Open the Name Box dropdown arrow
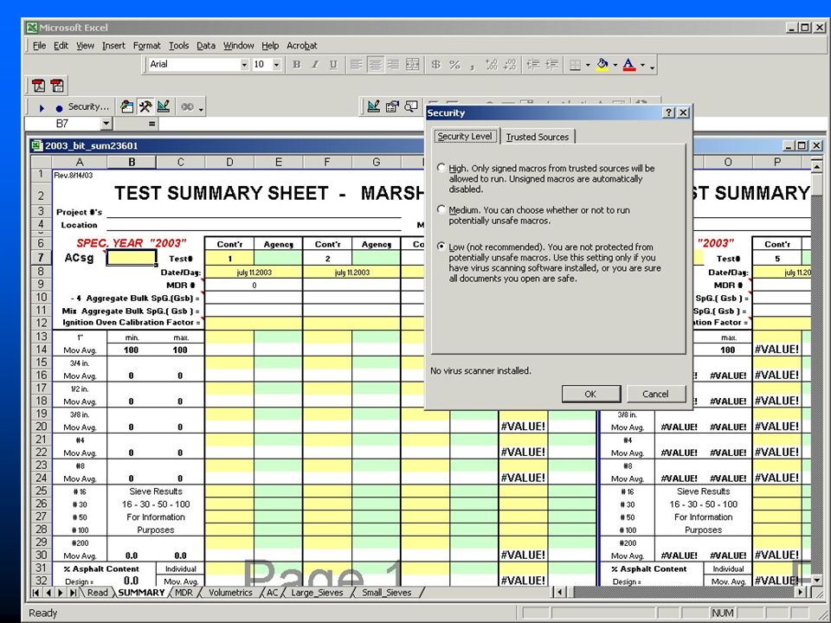 [106, 124]
